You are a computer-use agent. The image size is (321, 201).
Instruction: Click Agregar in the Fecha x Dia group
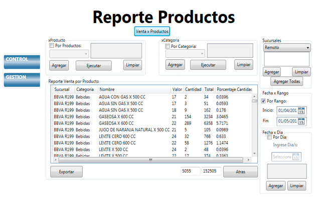coord(276,186)
